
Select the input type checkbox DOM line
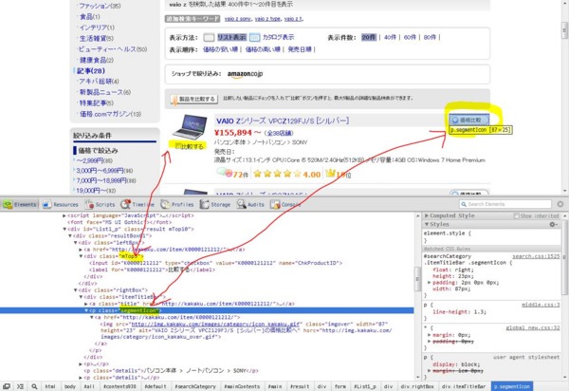[x=215, y=263]
